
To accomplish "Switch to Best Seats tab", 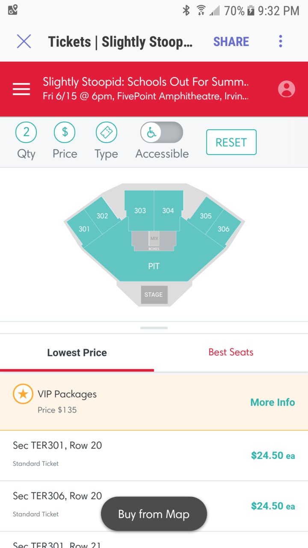I will point(231,352).
